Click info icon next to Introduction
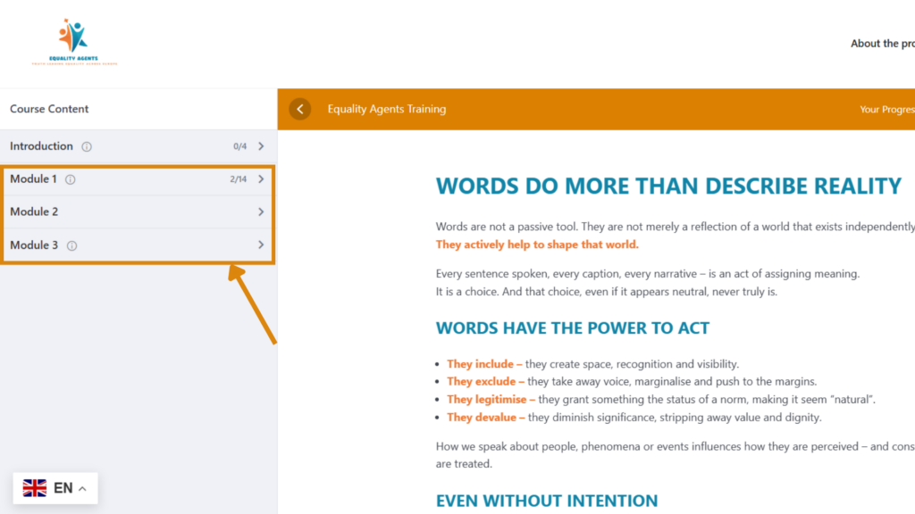Screen dimensions: 915x514 click(87, 146)
